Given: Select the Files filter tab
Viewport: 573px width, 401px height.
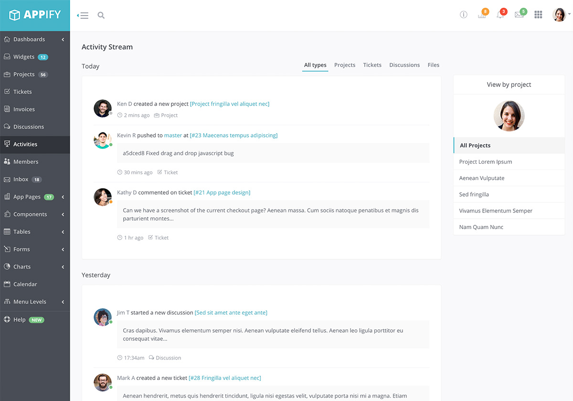Looking at the screenshot, I should 434,65.
